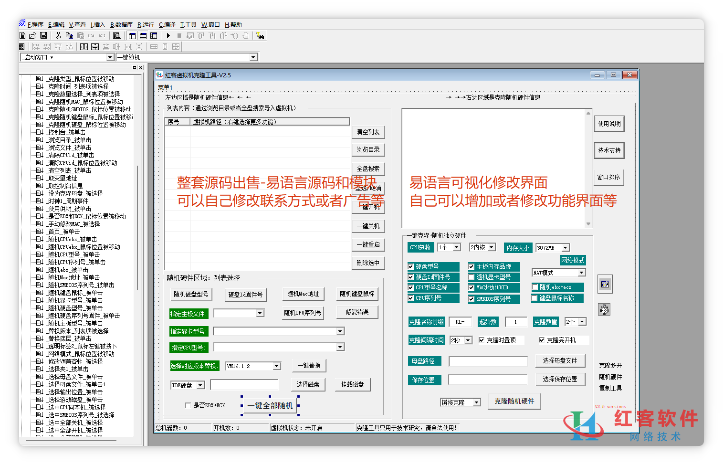The height and width of the screenshot is (465, 723).
Task: Click the copy toolbar icon
Action: (x=69, y=36)
